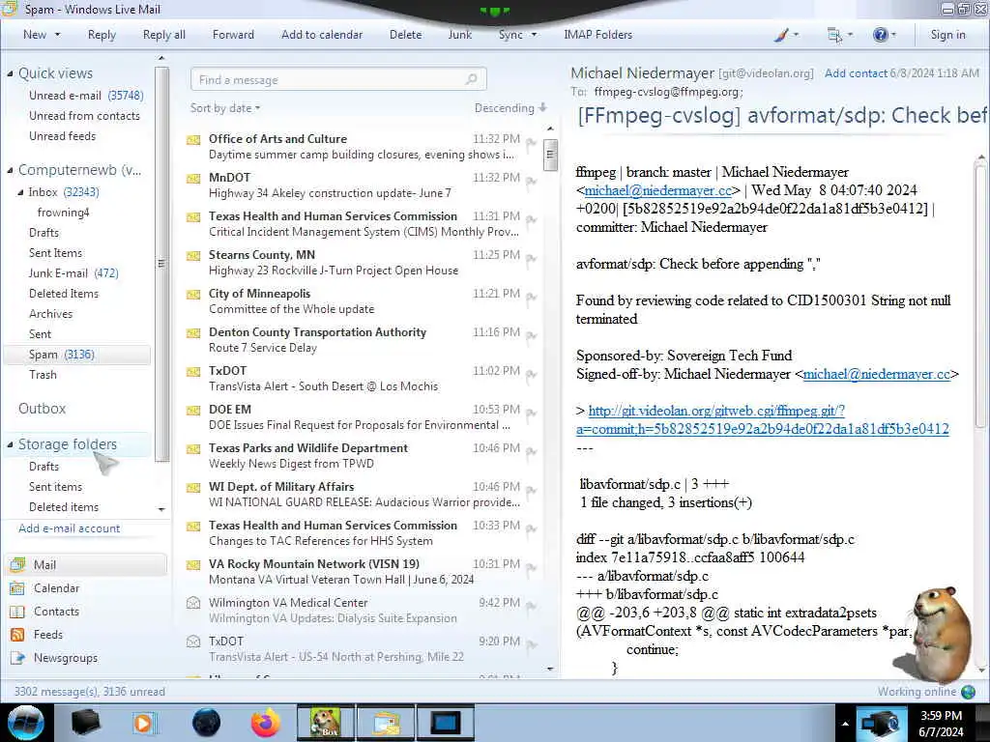990x742 pixels.
Task: Click Add e-mail account link
Action: pos(69,528)
